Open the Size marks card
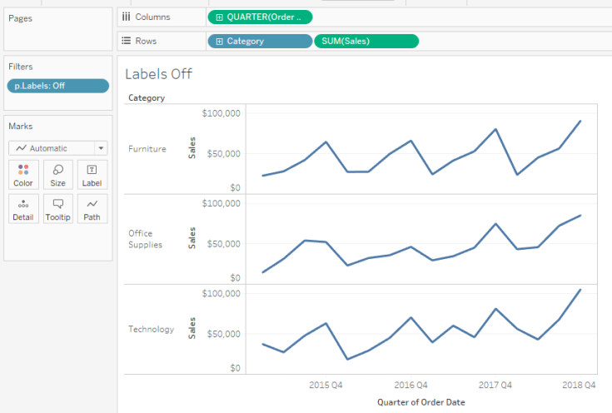This screenshot has height=413, width=612. (57, 175)
